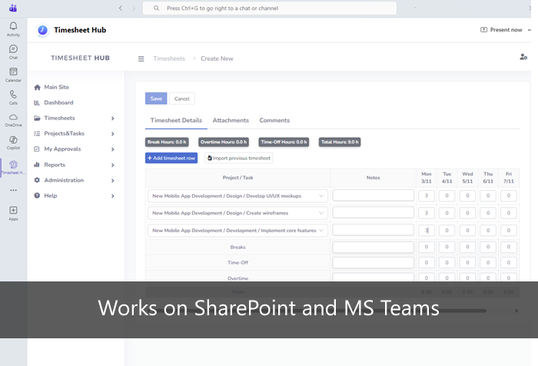This screenshot has width=538, height=366.
Task: Open the Calendar icon in Teams rail
Action: click(x=13, y=74)
